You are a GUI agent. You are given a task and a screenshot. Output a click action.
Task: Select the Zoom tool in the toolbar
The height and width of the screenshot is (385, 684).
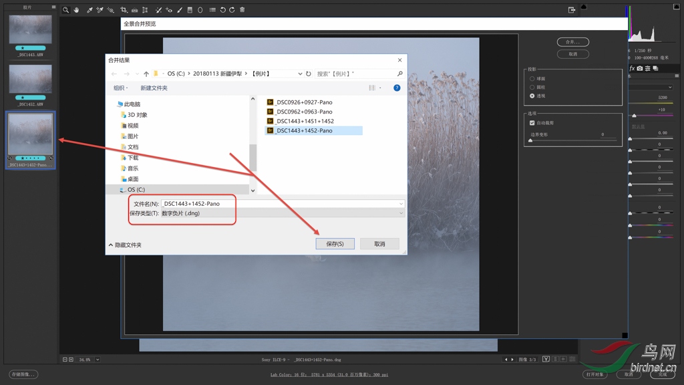[65, 10]
